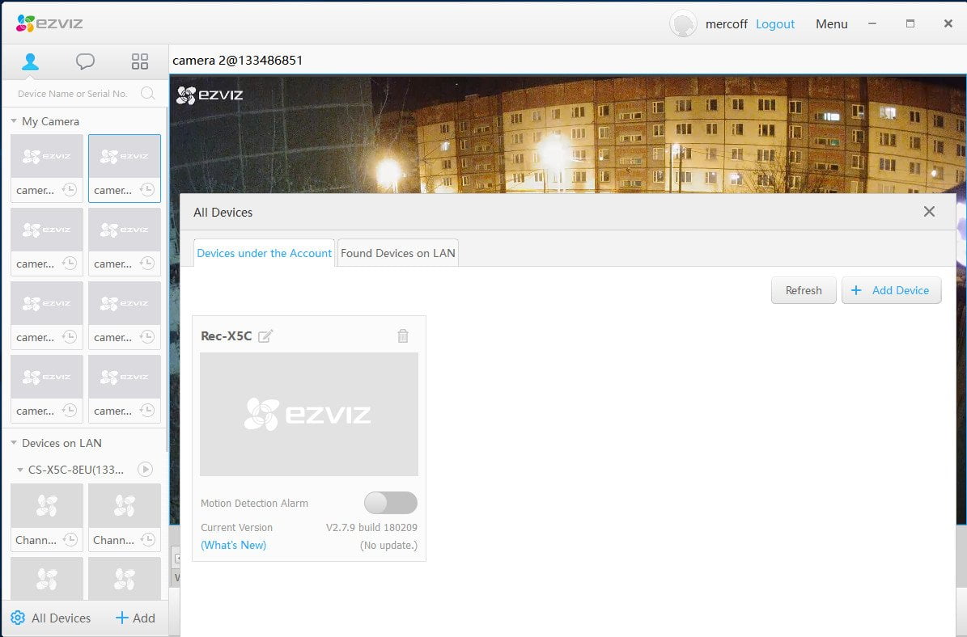The image size is (967, 637).
Task: Open the What's New link
Action: (x=234, y=545)
